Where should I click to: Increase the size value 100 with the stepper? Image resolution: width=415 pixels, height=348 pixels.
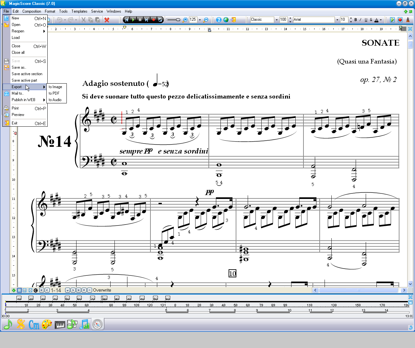tap(290, 18)
